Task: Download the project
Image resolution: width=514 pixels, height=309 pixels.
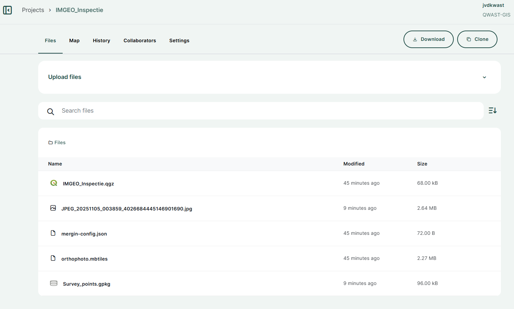Action: pos(428,39)
